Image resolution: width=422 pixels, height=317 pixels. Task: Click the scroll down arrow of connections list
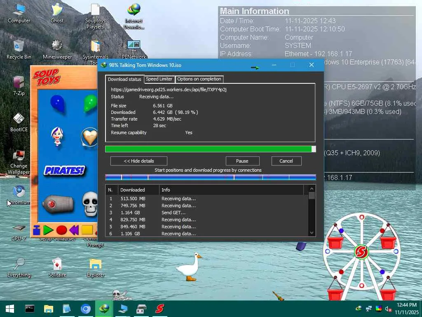tap(312, 233)
